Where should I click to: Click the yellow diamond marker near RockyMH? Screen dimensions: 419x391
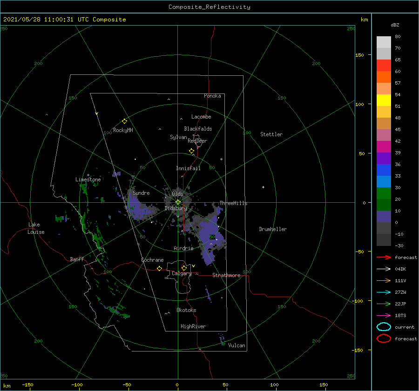tap(124, 121)
